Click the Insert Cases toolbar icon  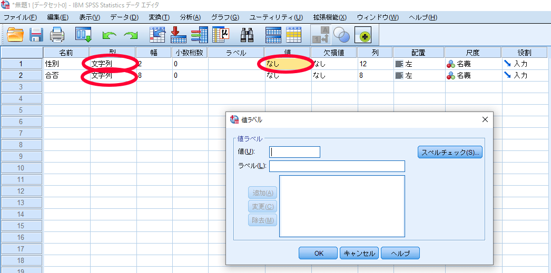pos(273,35)
